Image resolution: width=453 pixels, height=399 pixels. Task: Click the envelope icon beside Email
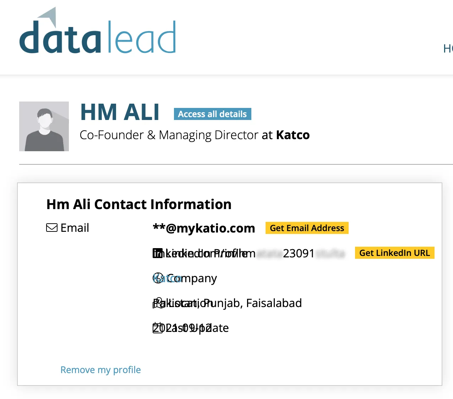click(x=52, y=228)
